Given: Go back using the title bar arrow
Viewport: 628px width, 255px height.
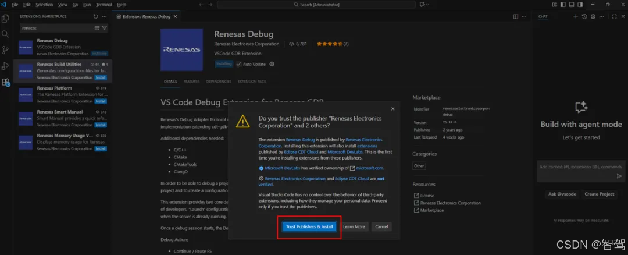Looking at the screenshot, I should pyautogui.click(x=201, y=5).
